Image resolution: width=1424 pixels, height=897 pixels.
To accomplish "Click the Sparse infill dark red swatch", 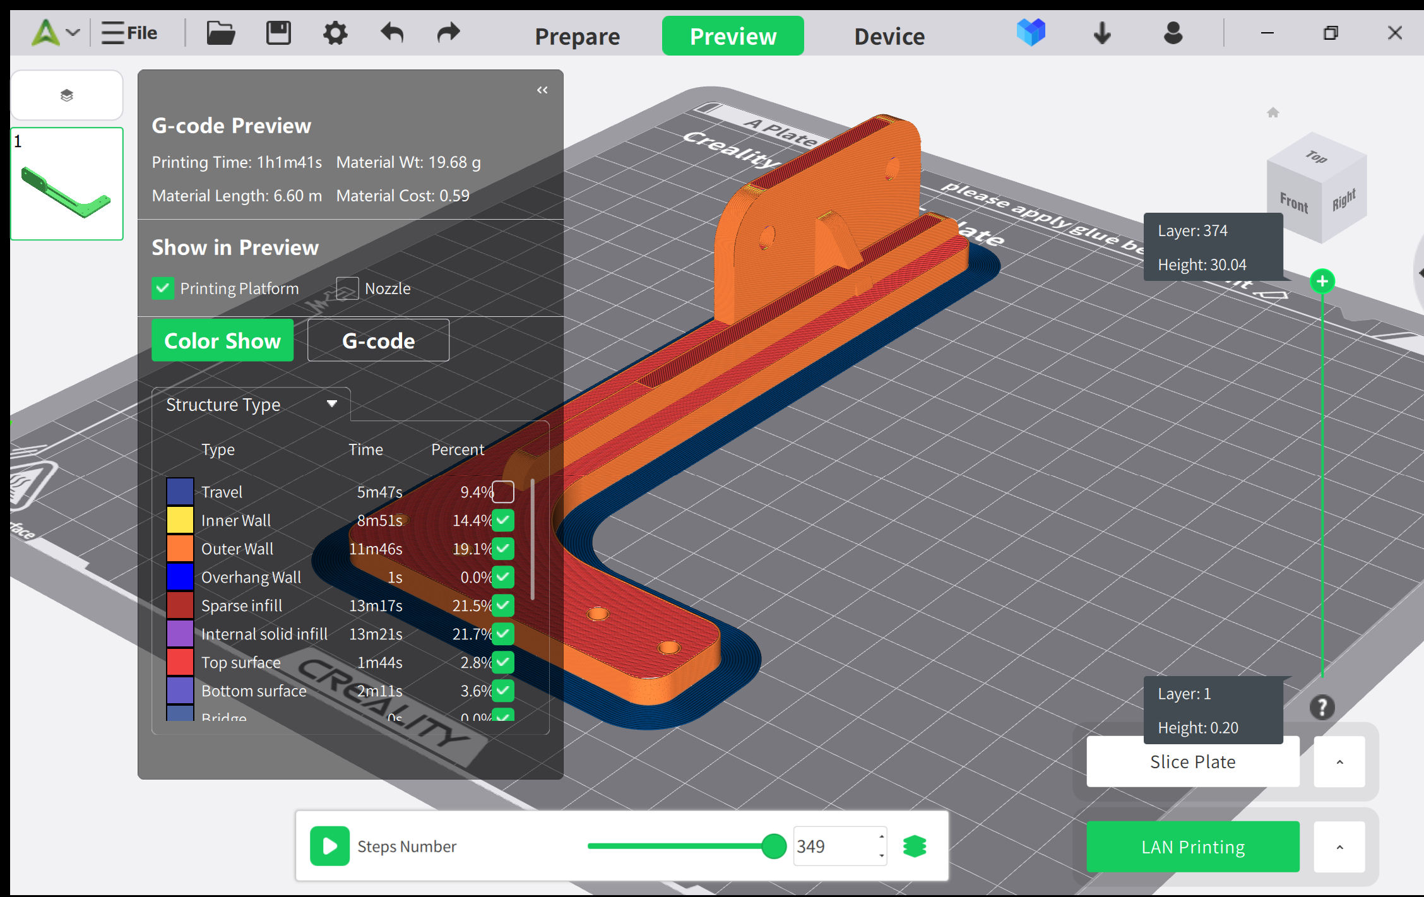I will pos(180,605).
